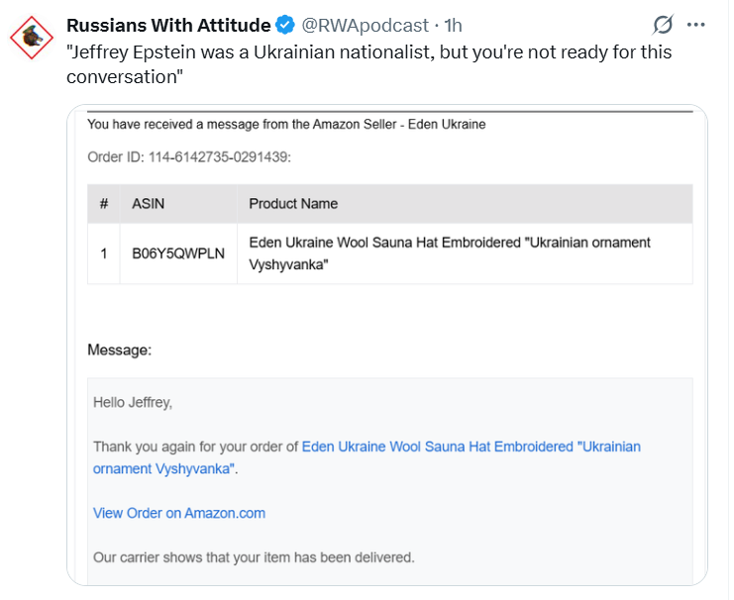
Task: Click the B06Y5QWPLN ASIN cell
Action: click(x=178, y=253)
